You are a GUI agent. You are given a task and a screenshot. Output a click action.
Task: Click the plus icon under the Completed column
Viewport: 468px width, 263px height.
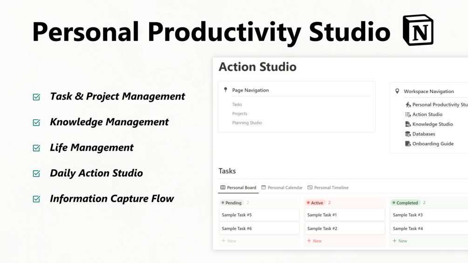pos(394,241)
